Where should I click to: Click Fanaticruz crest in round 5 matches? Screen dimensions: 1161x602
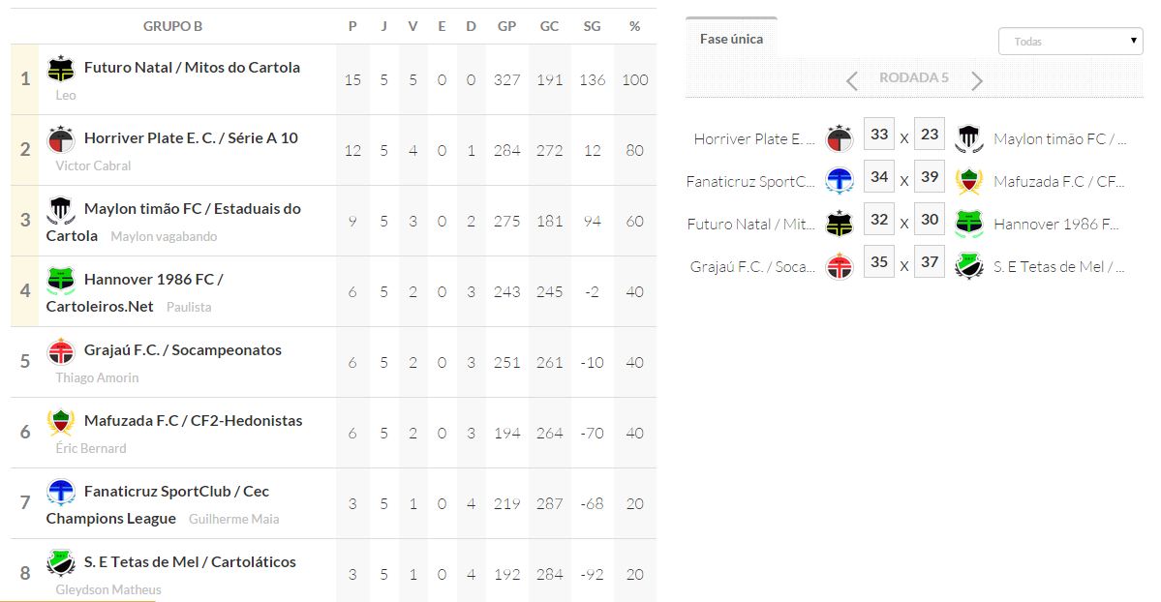coord(839,181)
